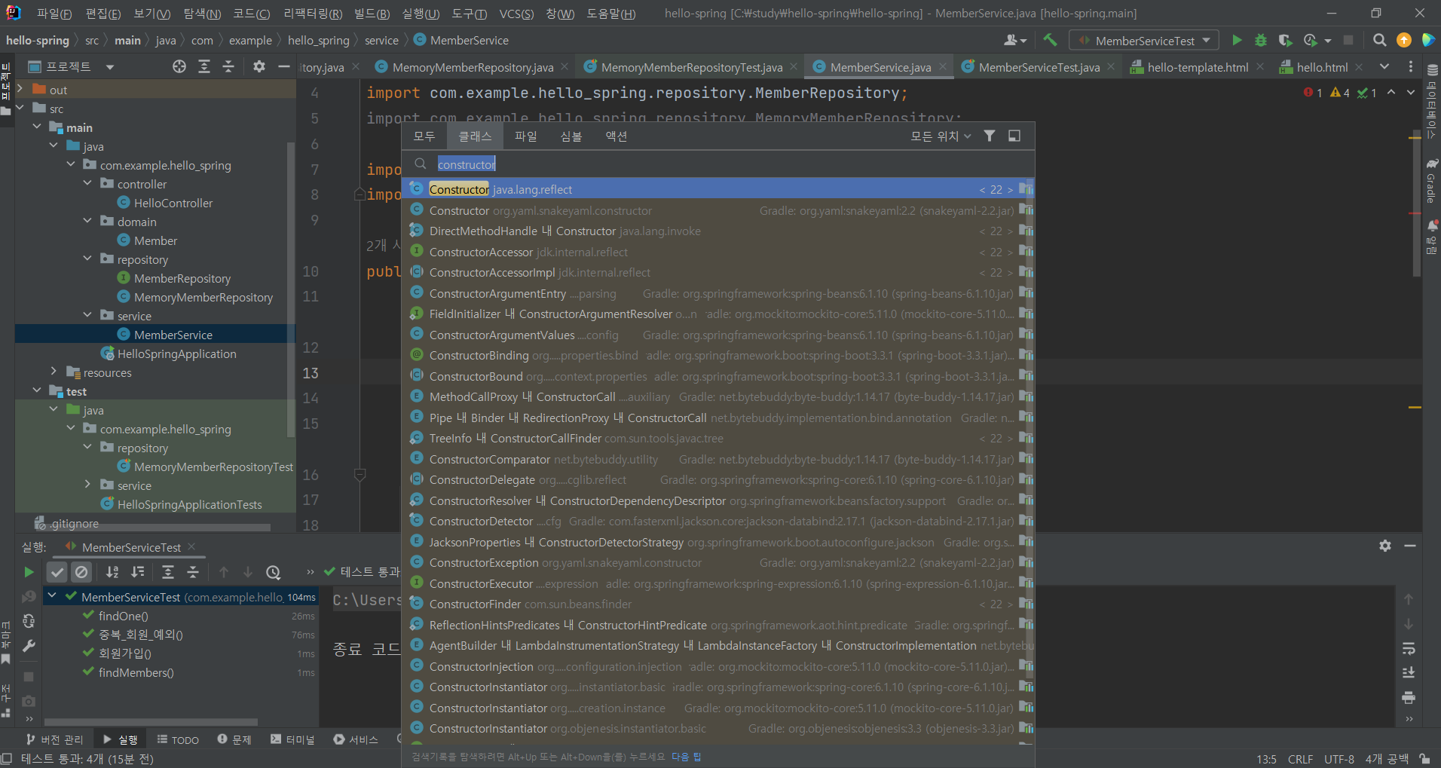Click the select opened file target icon
The height and width of the screenshot is (768, 1441).
(x=179, y=67)
